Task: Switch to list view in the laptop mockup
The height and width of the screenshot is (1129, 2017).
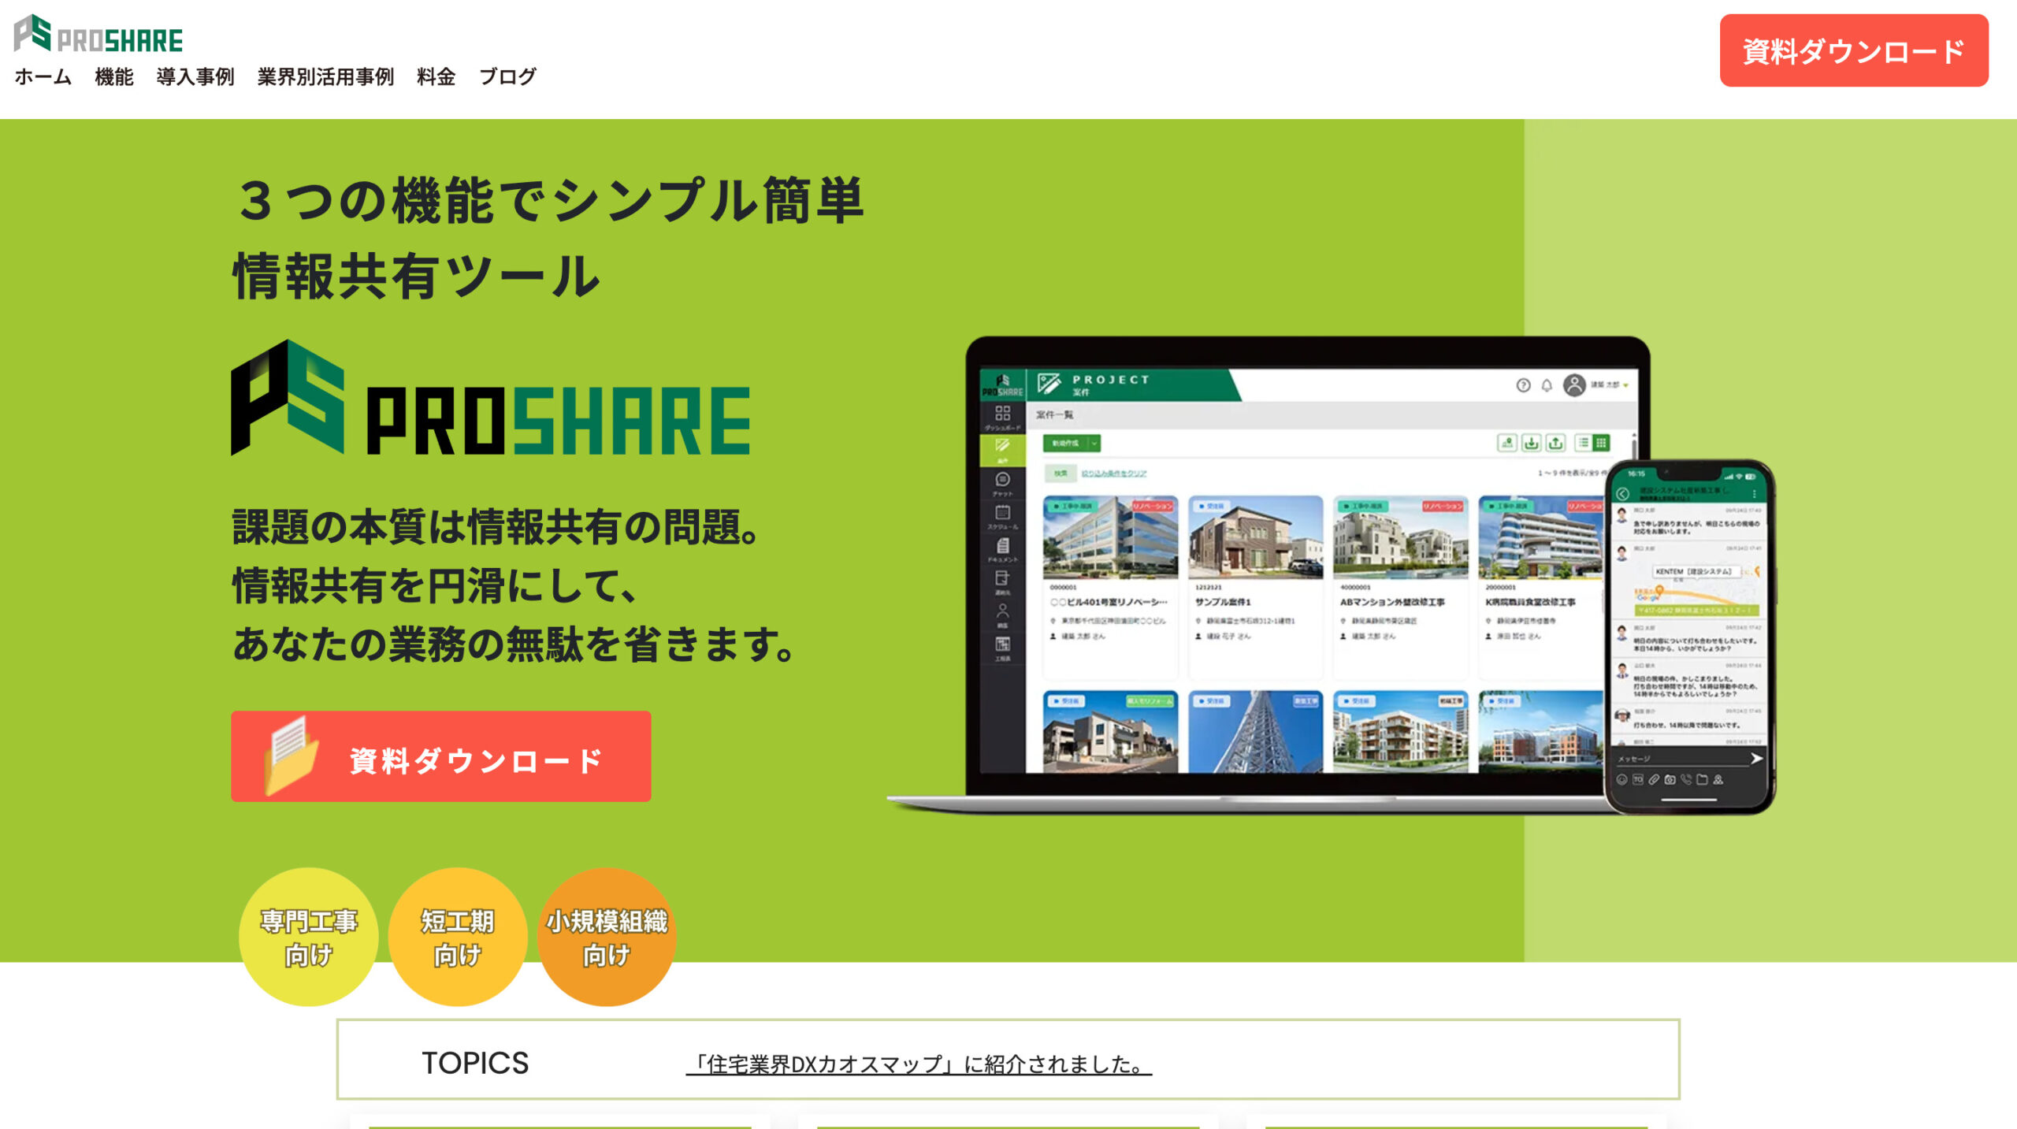Action: pyautogui.click(x=1583, y=443)
